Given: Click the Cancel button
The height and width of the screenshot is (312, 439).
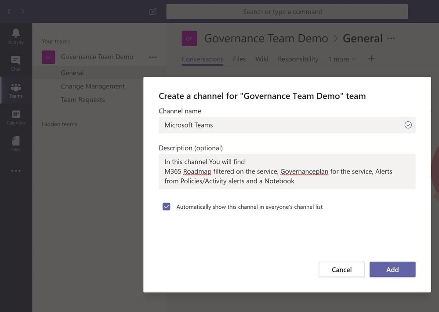Looking at the screenshot, I should 341,269.
